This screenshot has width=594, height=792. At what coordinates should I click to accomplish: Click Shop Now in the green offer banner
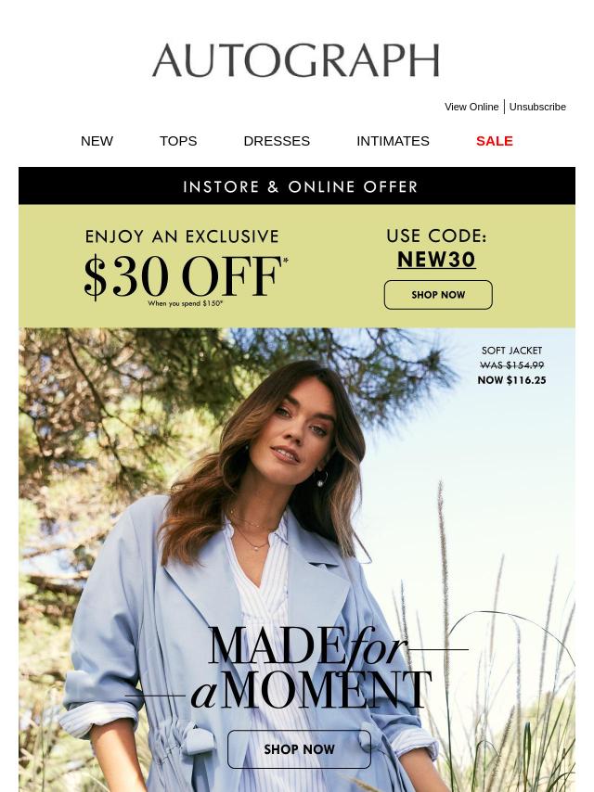(438, 295)
